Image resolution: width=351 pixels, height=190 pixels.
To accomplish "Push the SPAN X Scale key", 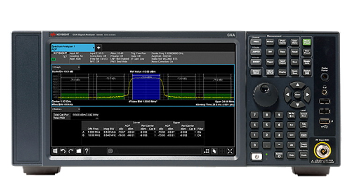I will (256, 62).
